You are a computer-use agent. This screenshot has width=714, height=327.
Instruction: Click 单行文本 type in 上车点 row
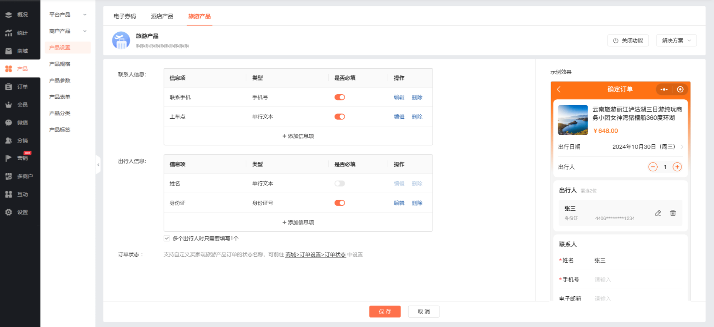263,117
